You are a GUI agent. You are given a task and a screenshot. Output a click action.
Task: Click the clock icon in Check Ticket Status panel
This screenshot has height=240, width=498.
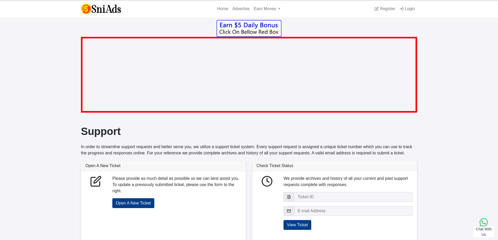(267, 181)
